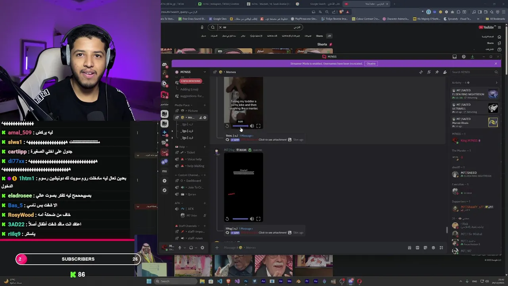
Task: Toggle volume on the black fog video
Action: pos(252,219)
